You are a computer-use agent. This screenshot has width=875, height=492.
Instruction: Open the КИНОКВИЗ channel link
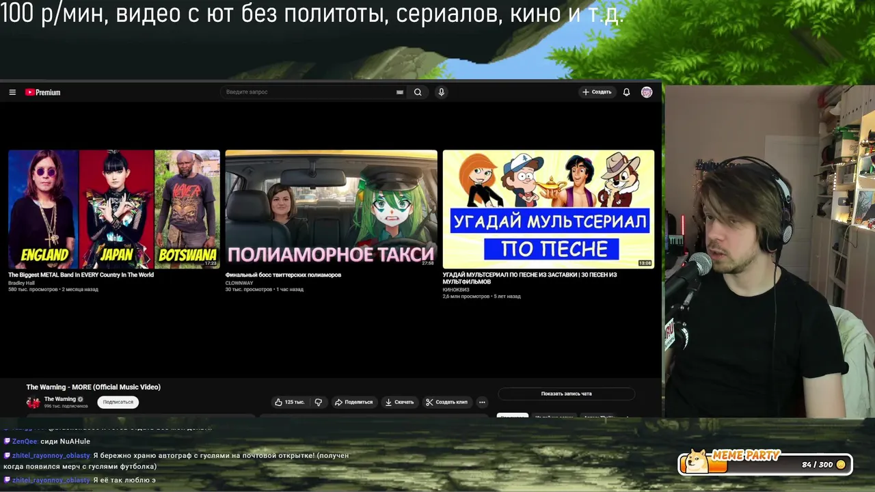tap(456, 290)
